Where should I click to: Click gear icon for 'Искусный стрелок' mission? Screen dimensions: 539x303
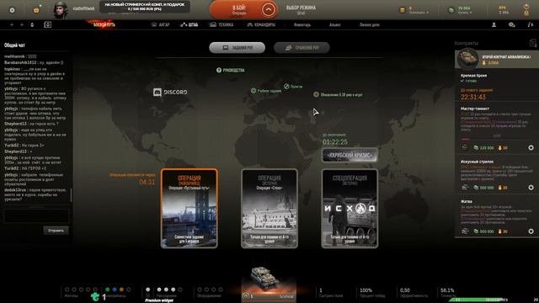pos(531,188)
